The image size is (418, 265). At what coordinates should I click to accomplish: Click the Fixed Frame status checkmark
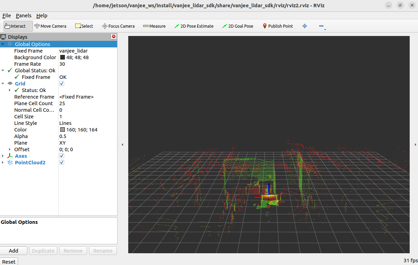[17, 77]
